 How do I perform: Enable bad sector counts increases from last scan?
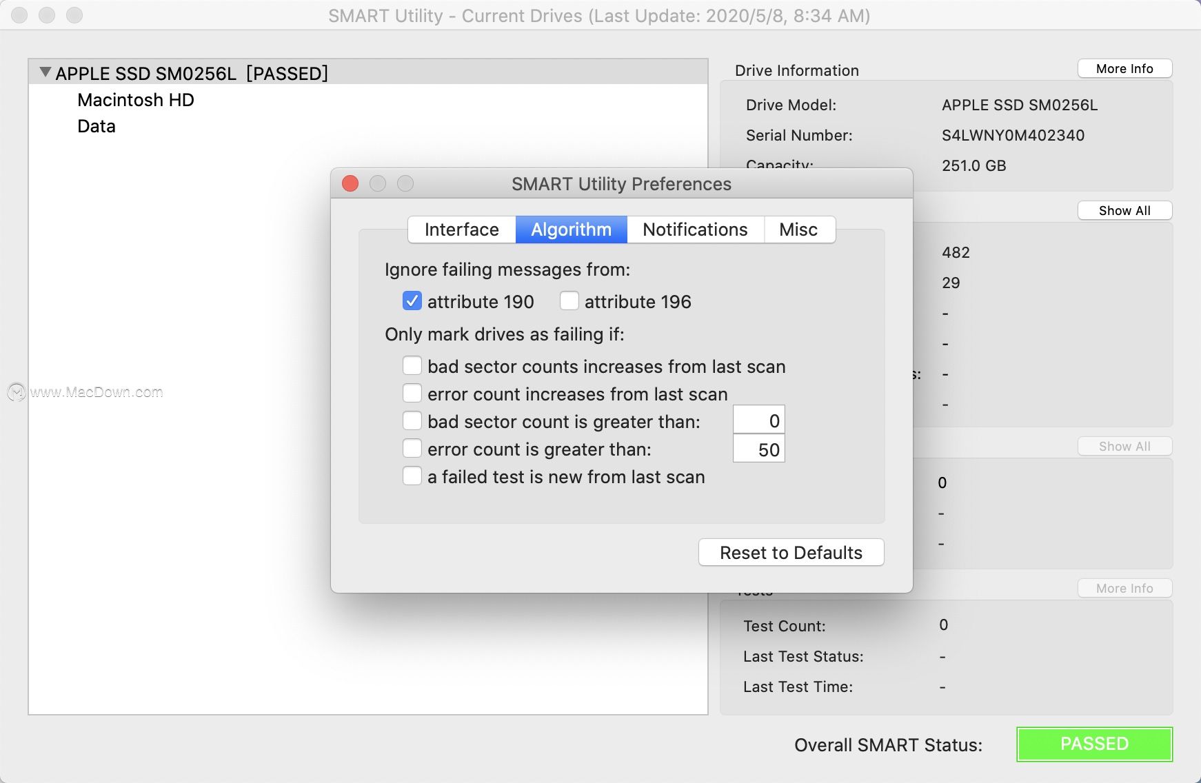pos(412,366)
